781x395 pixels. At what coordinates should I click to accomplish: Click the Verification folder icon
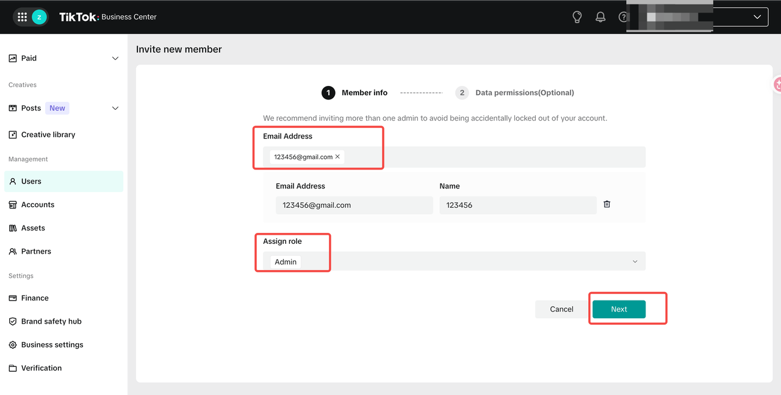13,368
